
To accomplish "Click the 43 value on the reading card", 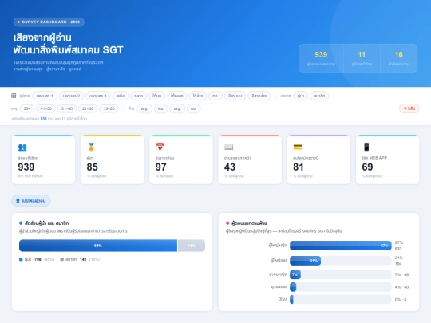I will (230, 167).
